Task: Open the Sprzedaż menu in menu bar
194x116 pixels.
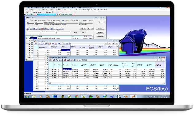Action: 58,10
